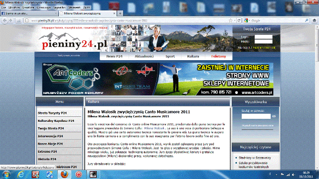Open the Segnalibri menu
319x179 pixels.
coord(59,7)
